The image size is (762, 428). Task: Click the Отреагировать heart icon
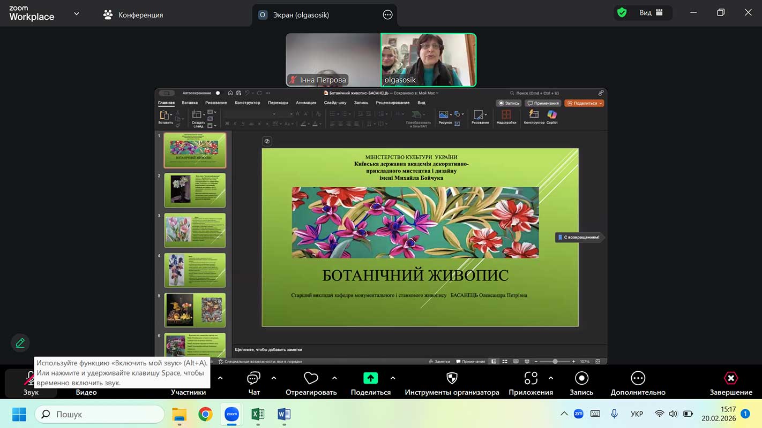coord(311,379)
